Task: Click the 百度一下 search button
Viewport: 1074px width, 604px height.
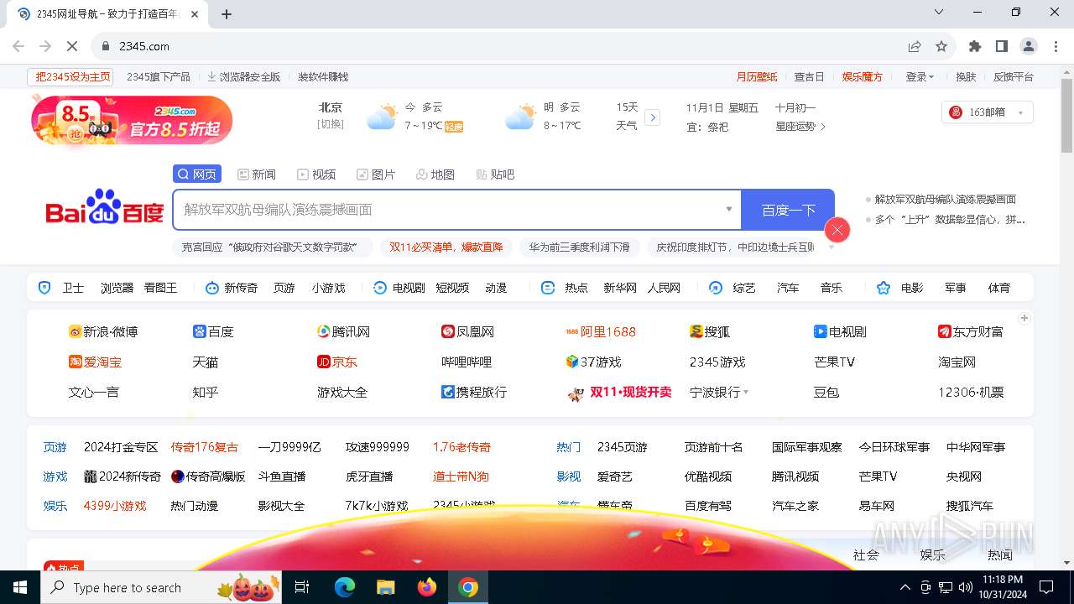Action: 788,210
